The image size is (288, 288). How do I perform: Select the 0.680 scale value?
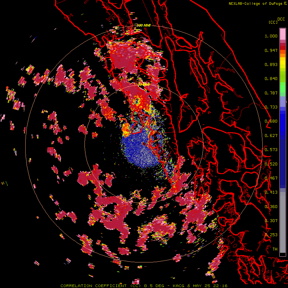click(271, 121)
